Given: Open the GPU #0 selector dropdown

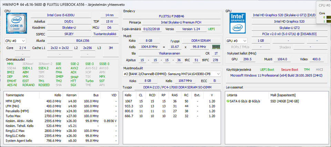Looking at the screenshot, I should tap(236, 41).
